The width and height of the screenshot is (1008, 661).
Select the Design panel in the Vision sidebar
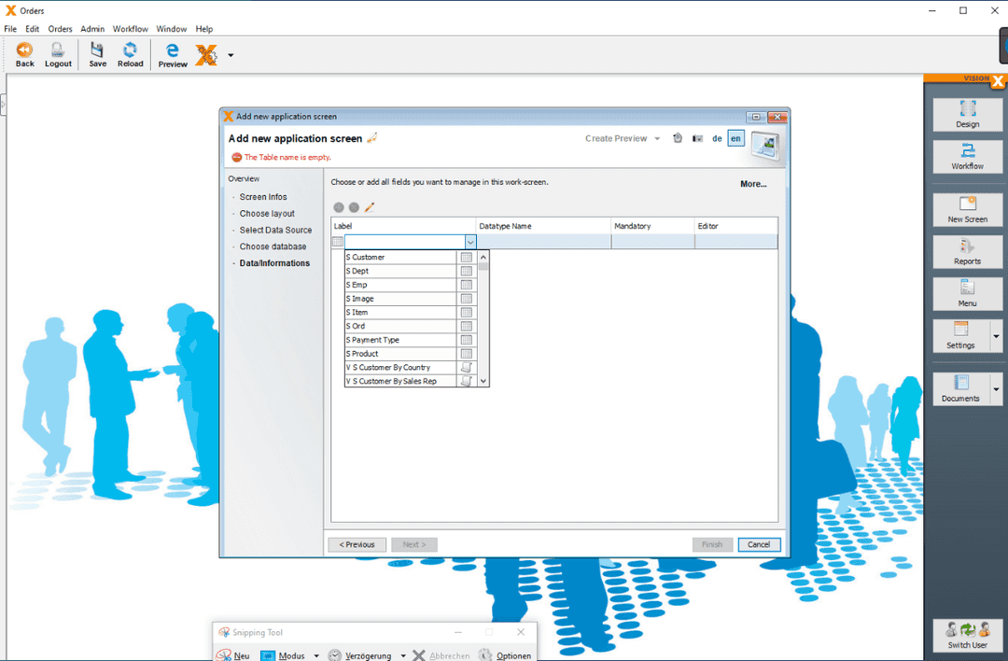(967, 115)
